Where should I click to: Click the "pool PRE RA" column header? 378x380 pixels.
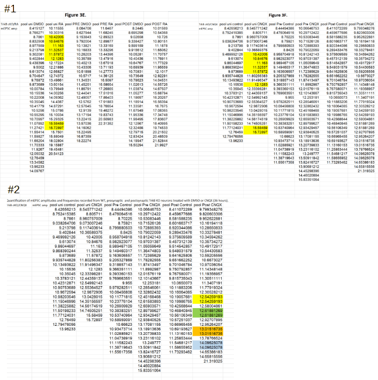coord(106,25)
